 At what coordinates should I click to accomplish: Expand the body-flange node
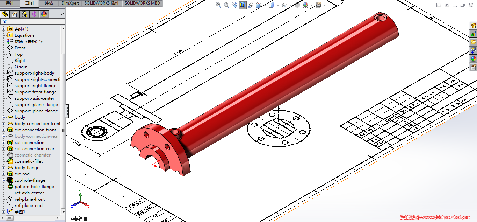(x=4, y=168)
